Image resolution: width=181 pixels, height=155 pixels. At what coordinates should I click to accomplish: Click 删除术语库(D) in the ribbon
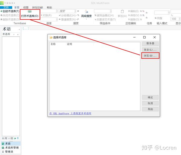point(10,20)
